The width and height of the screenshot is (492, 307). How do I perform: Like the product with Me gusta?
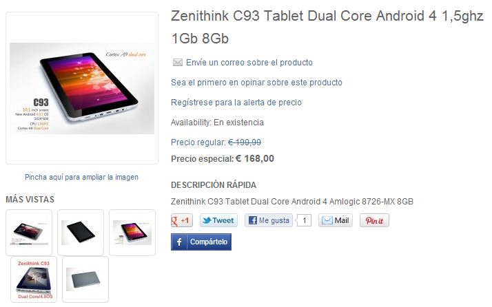[269, 220]
